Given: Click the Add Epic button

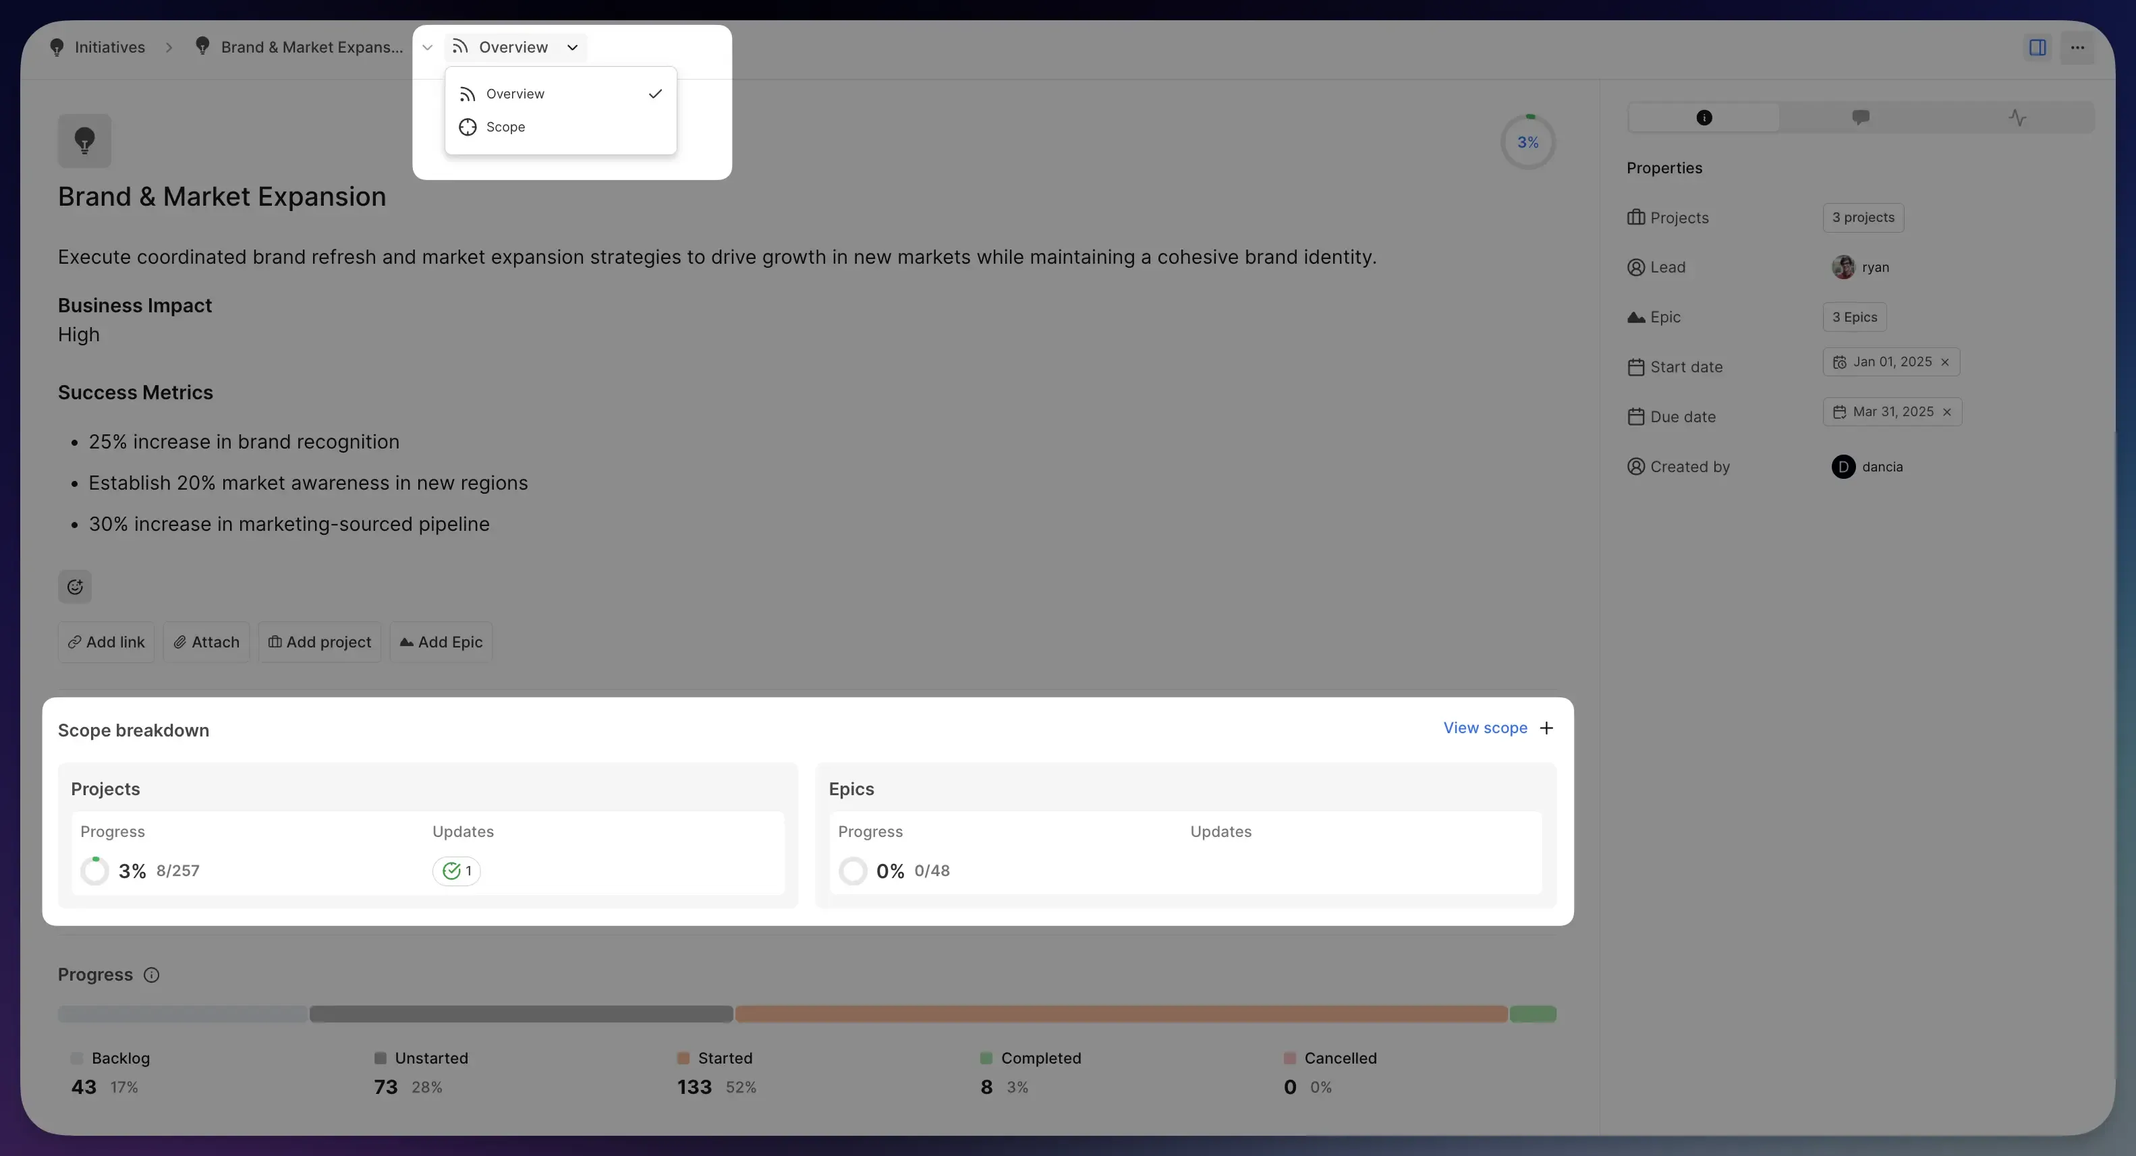Looking at the screenshot, I should (441, 641).
